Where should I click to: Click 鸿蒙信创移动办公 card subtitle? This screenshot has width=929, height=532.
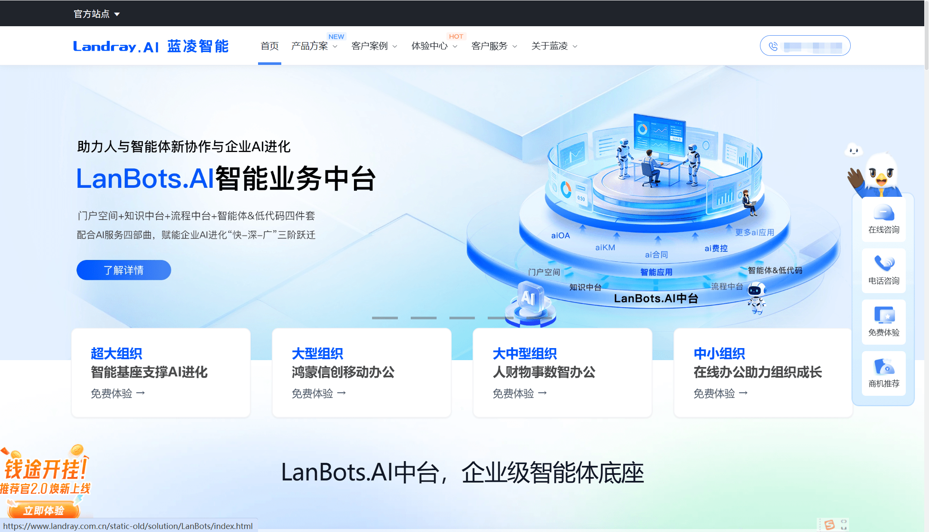point(343,372)
